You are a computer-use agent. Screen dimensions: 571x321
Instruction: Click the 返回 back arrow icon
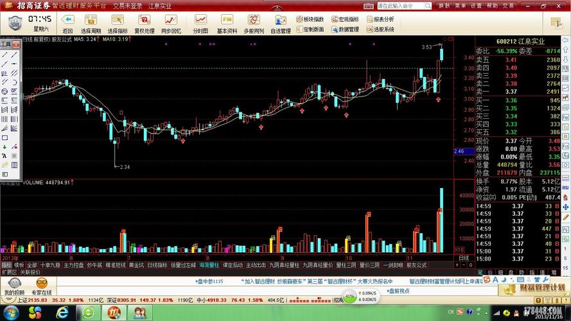67,20
